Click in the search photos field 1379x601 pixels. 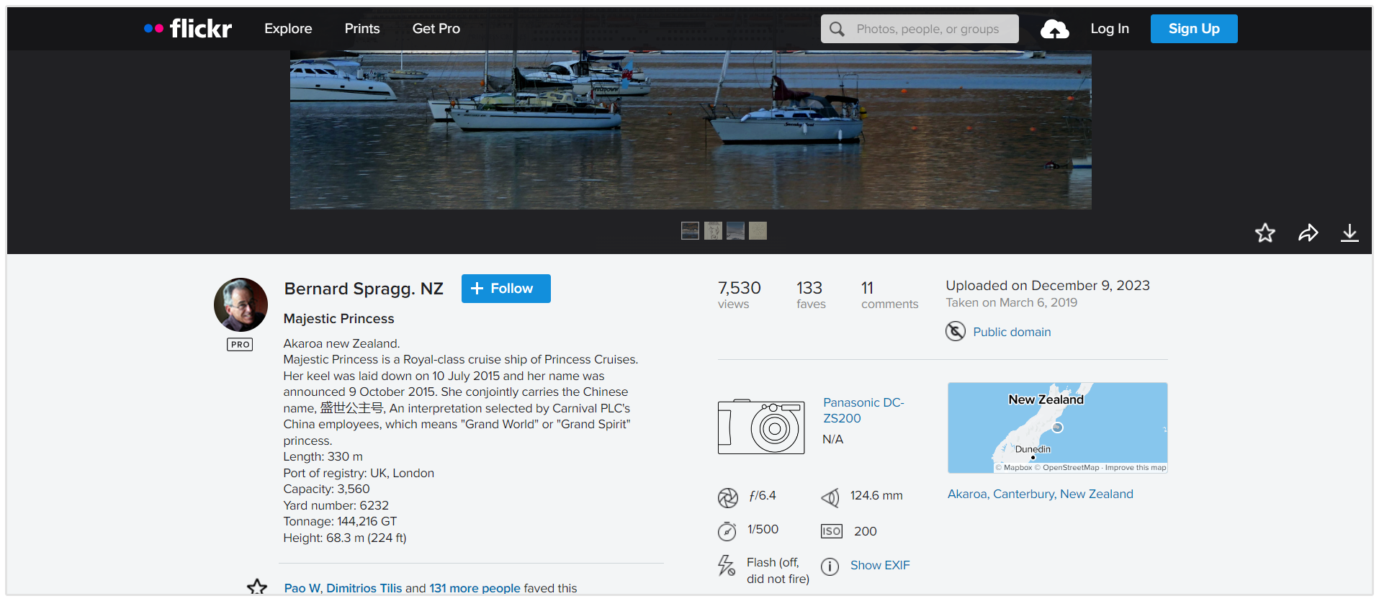pyautogui.click(x=927, y=30)
